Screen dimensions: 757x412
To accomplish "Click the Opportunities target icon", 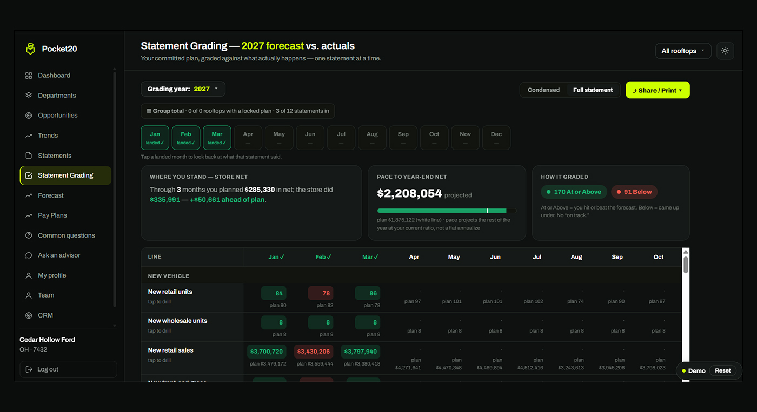I will 29,116.
